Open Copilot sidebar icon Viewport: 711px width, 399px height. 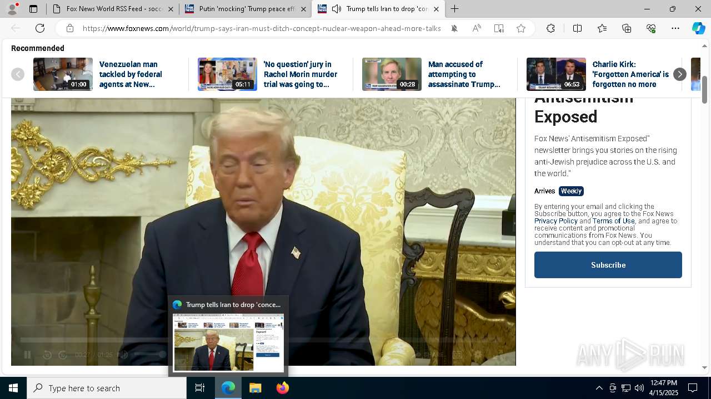tap(698, 28)
